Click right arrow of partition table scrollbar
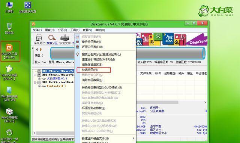Viewport: 240px width, 143px height. tap(205, 102)
